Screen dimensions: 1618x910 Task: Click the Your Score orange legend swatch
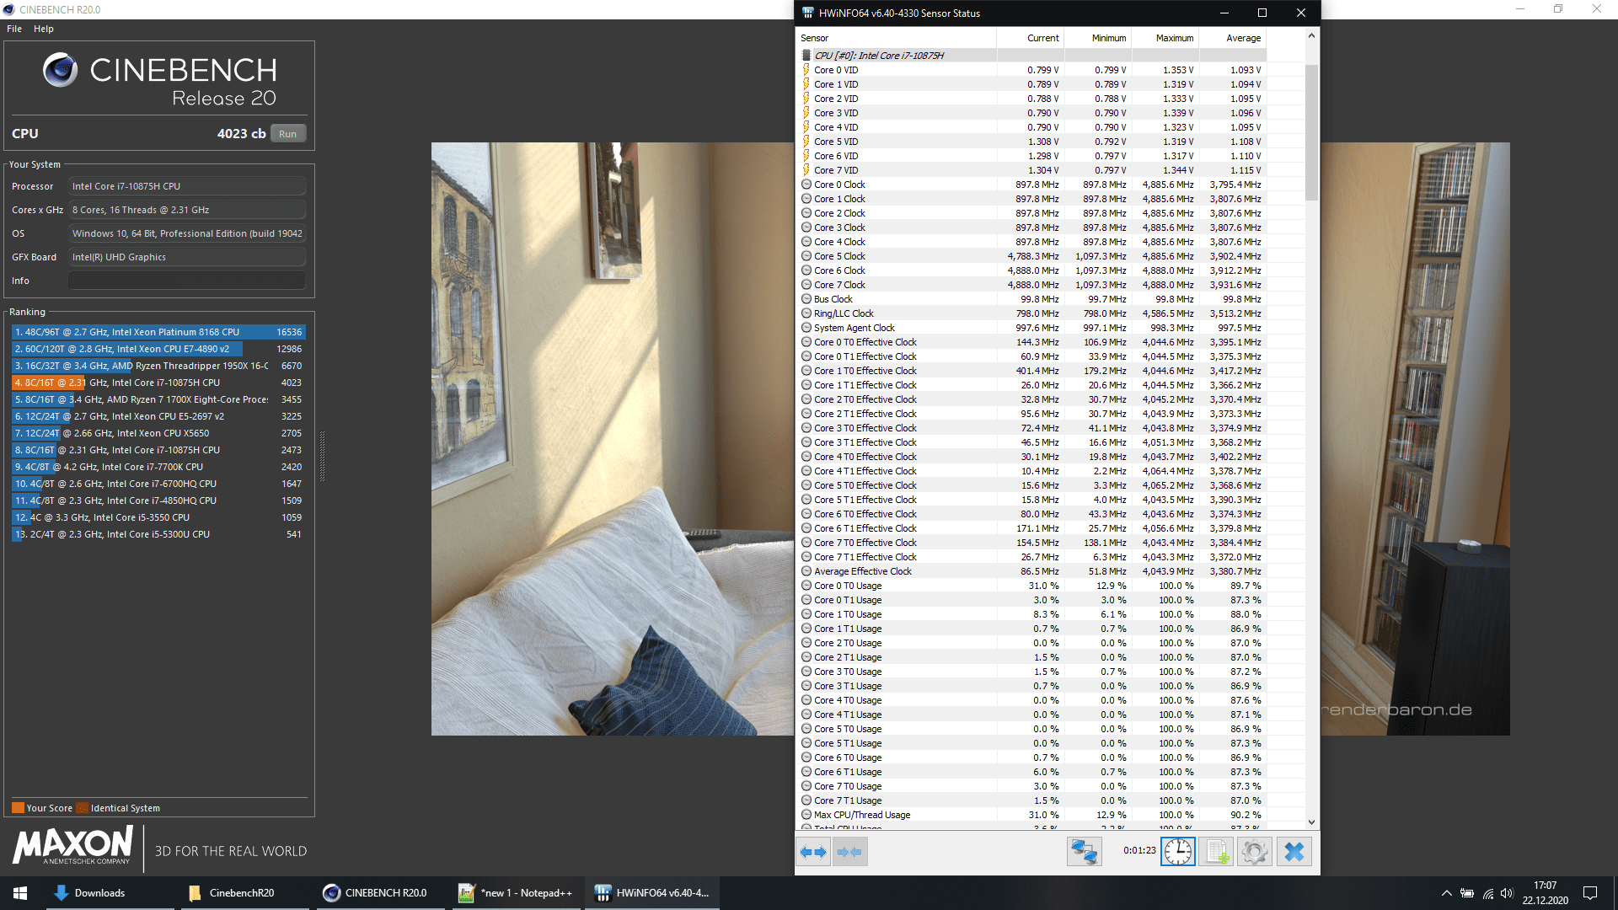18,808
